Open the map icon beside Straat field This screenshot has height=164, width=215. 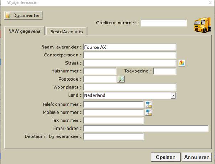pos(182,63)
